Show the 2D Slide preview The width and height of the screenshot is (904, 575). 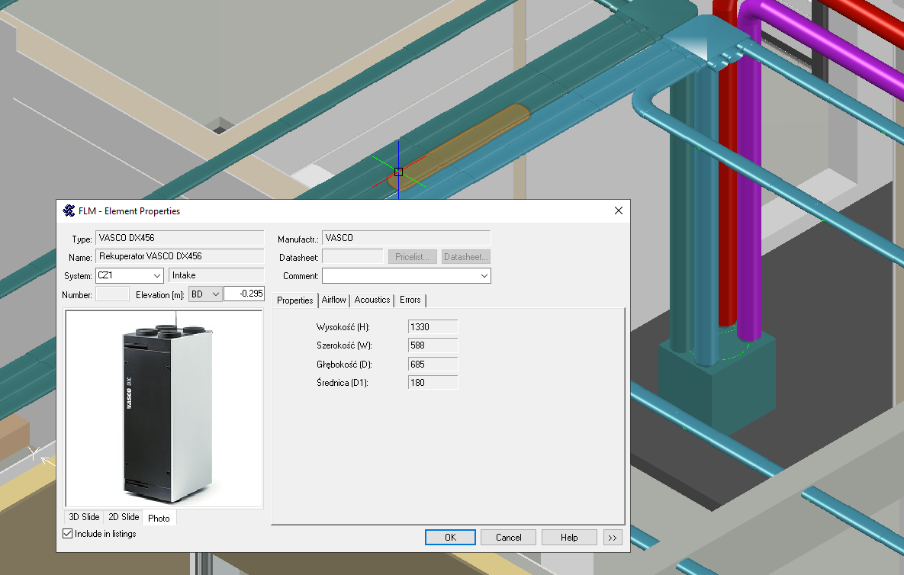pos(123,517)
